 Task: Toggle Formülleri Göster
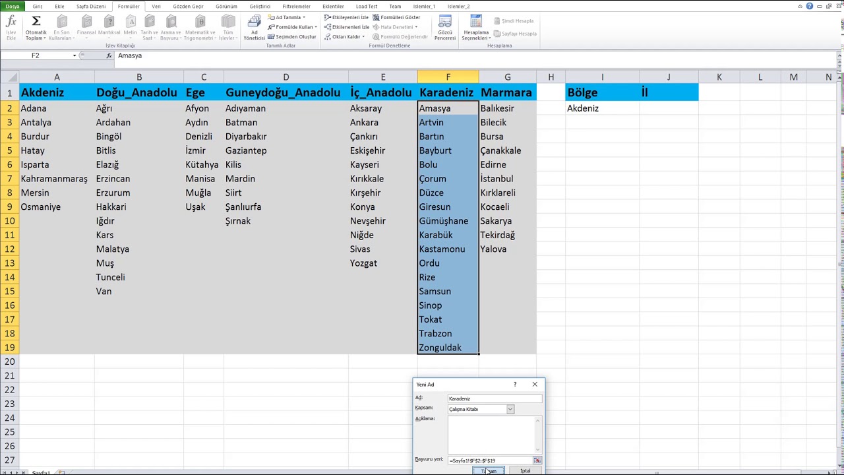click(x=396, y=18)
